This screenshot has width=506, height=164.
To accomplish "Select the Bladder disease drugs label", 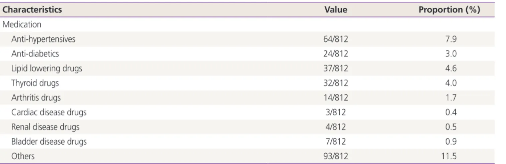I will 49,142.
